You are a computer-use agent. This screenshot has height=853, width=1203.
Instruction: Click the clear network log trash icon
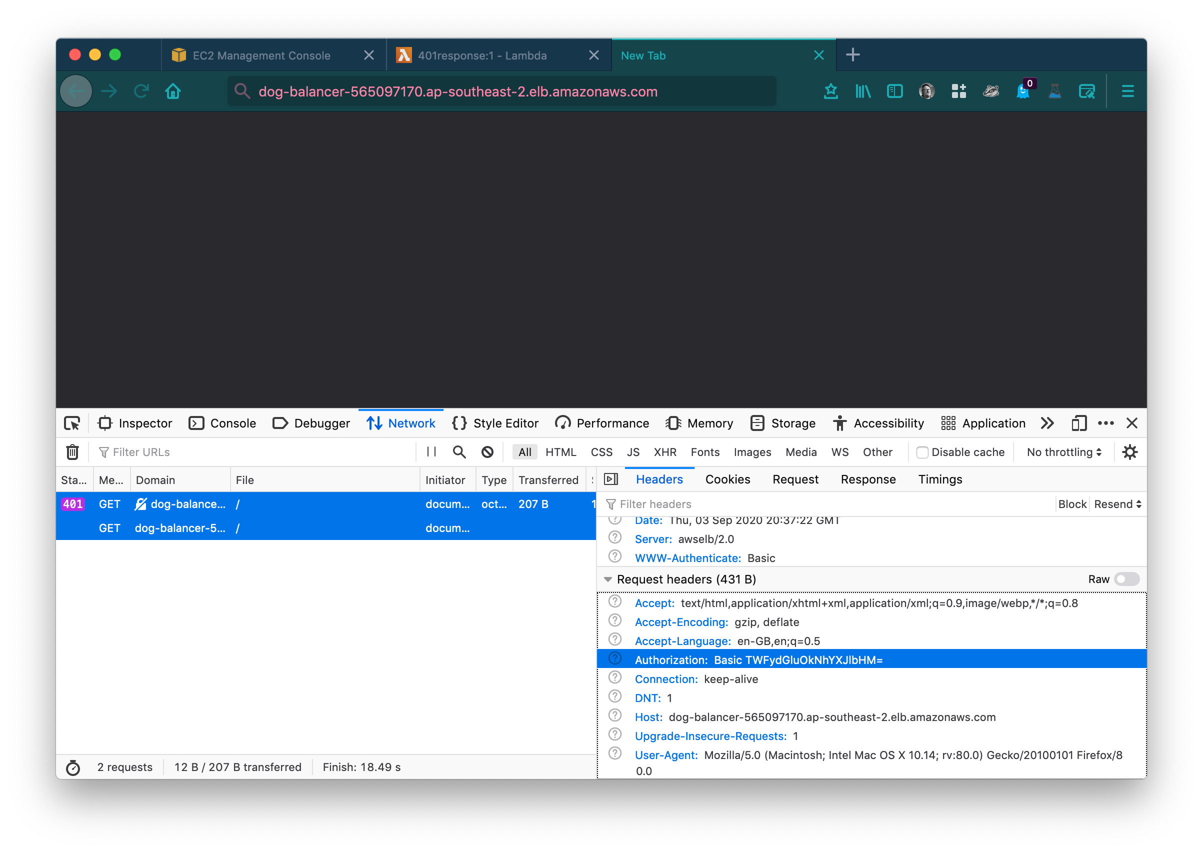point(72,452)
